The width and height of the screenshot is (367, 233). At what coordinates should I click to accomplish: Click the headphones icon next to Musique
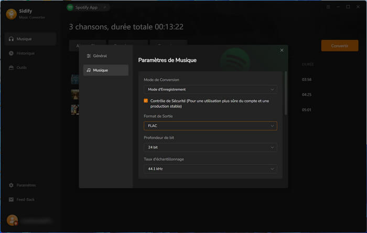[x=11, y=39]
